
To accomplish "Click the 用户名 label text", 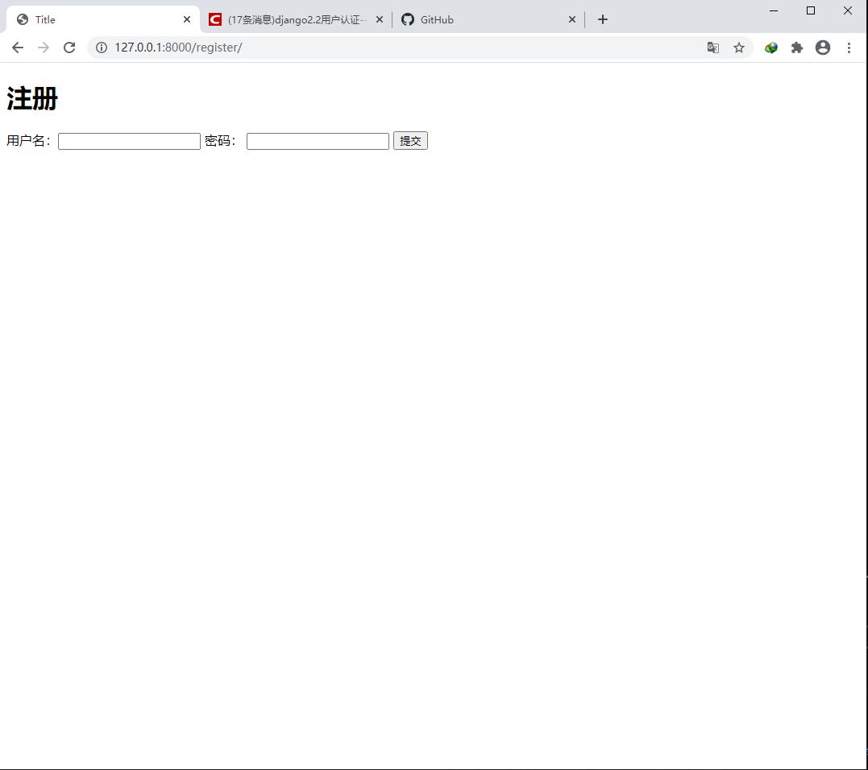I will (28, 140).
